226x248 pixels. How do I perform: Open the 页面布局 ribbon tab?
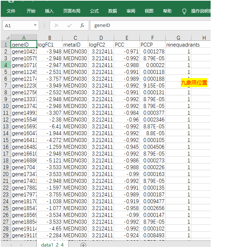click(72, 11)
